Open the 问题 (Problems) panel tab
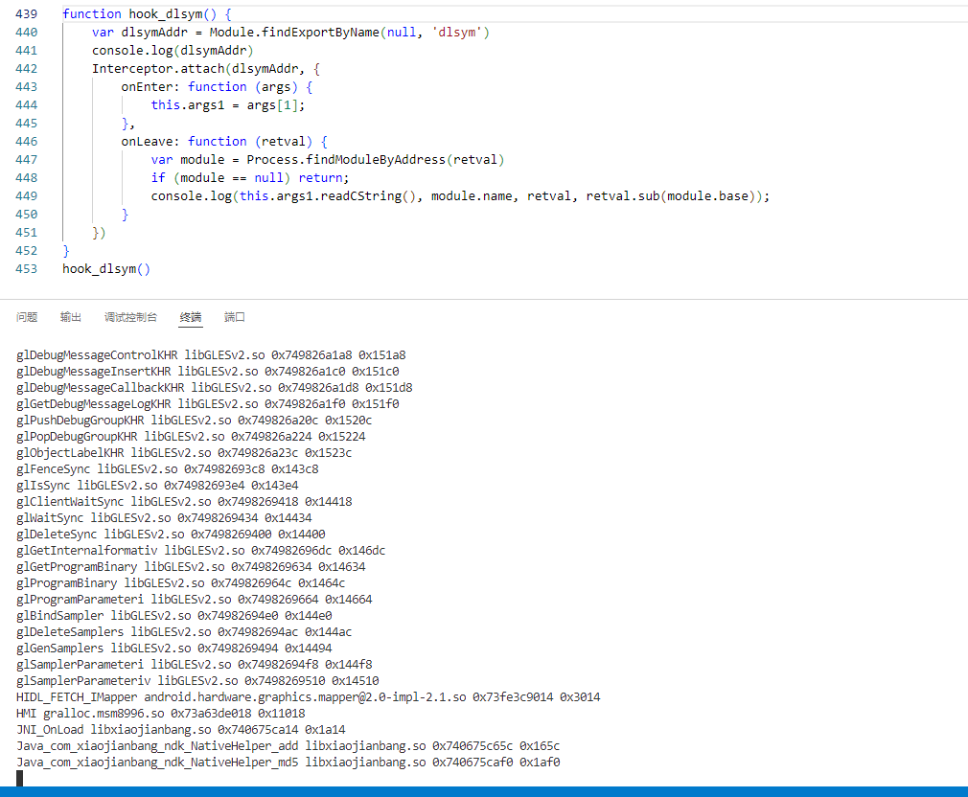This screenshot has width=968, height=797. pyautogui.click(x=27, y=317)
